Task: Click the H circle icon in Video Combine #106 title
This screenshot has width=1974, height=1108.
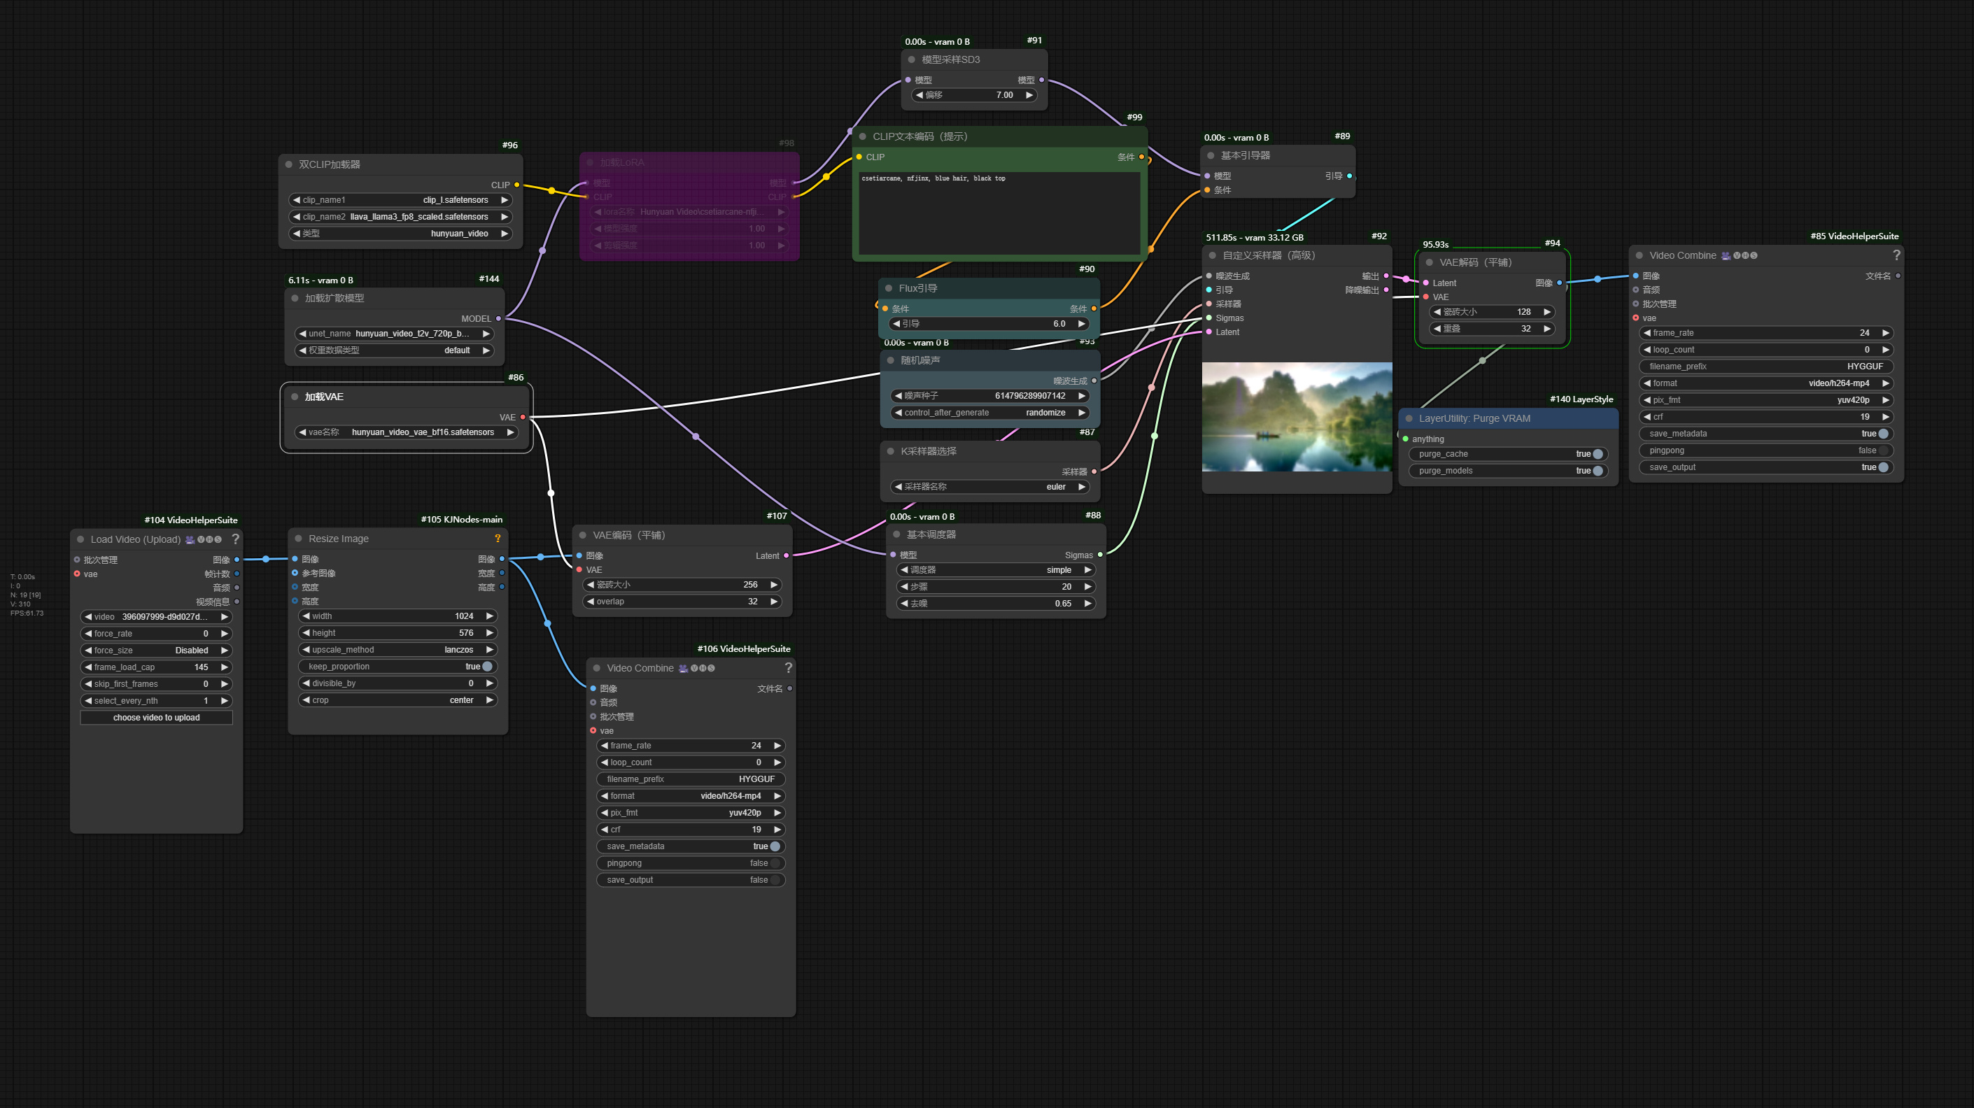Action: pos(703,668)
